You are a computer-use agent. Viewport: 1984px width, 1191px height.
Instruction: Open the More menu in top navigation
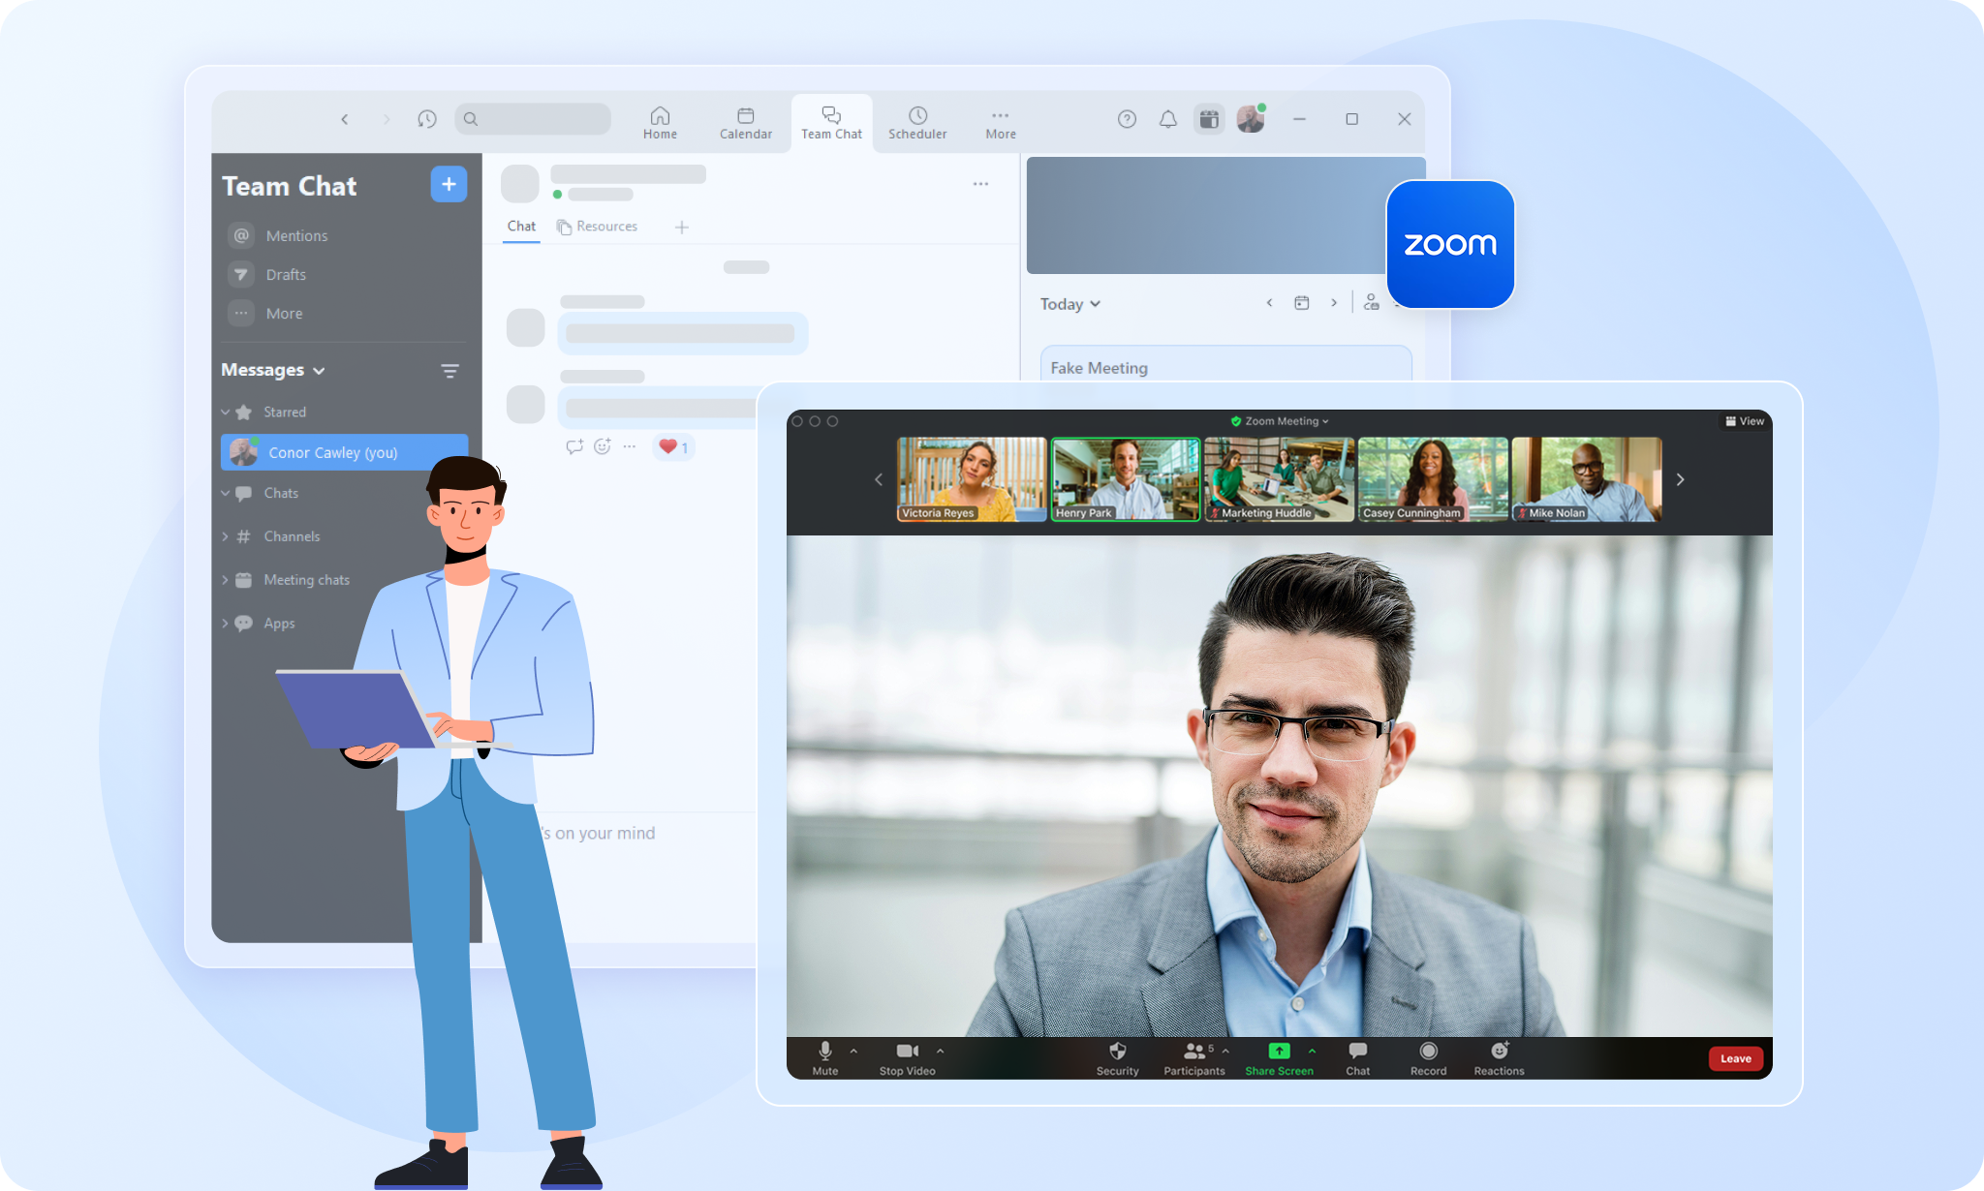[x=1001, y=123]
